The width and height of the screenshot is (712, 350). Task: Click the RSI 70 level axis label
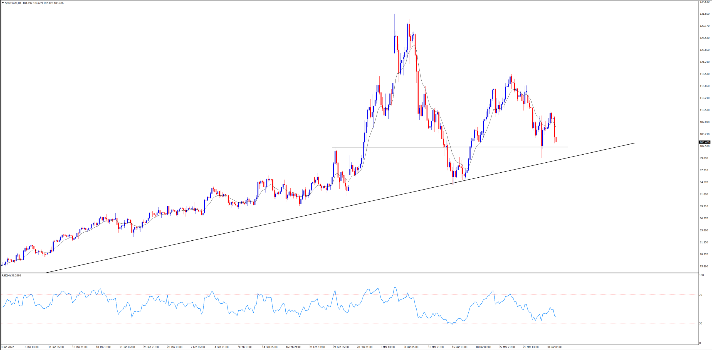coord(701,295)
